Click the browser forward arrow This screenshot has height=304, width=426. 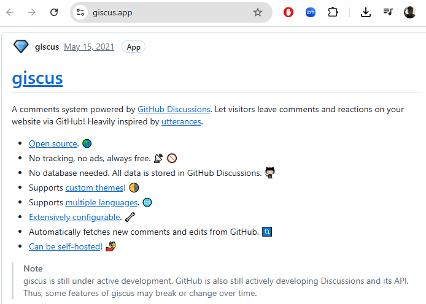(x=33, y=12)
